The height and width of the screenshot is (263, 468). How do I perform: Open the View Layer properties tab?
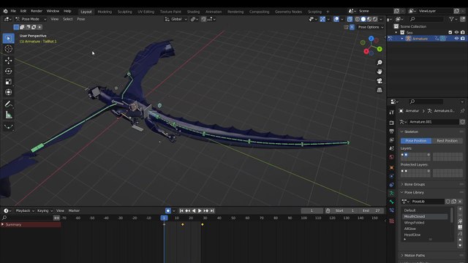point(392,140)
